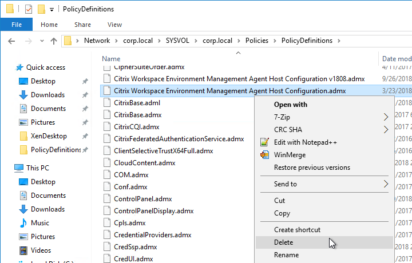Screen dimensions: 412x263
Task: Choose Restore previous versions
Action: 324,168
